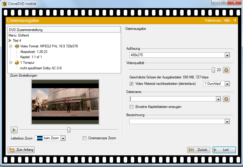Click refresh icon next to Dateiname field
This screenshot has height=167, width=243.
click(x=226, y=99)
